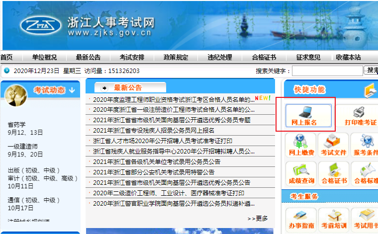Expand 考试动态 panel arrow
The height and width of the screenshot is (234, 378).
(x=72, y=90)
